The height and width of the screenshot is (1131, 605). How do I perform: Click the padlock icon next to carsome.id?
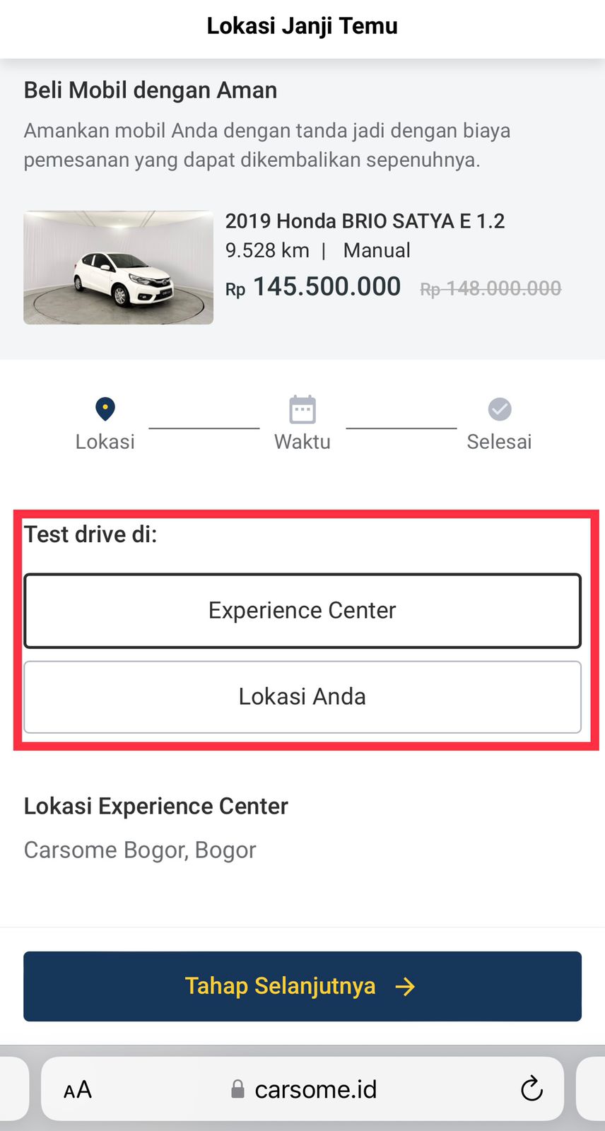[x=238, y=1089]
